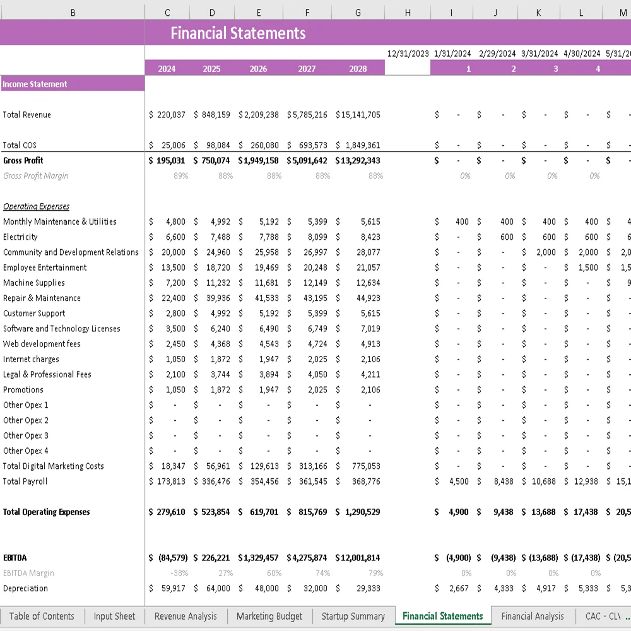Switch to the Table of Contents sheet
Image resolution: width=631 pixels, height=631 pixels.
point(42,616)
